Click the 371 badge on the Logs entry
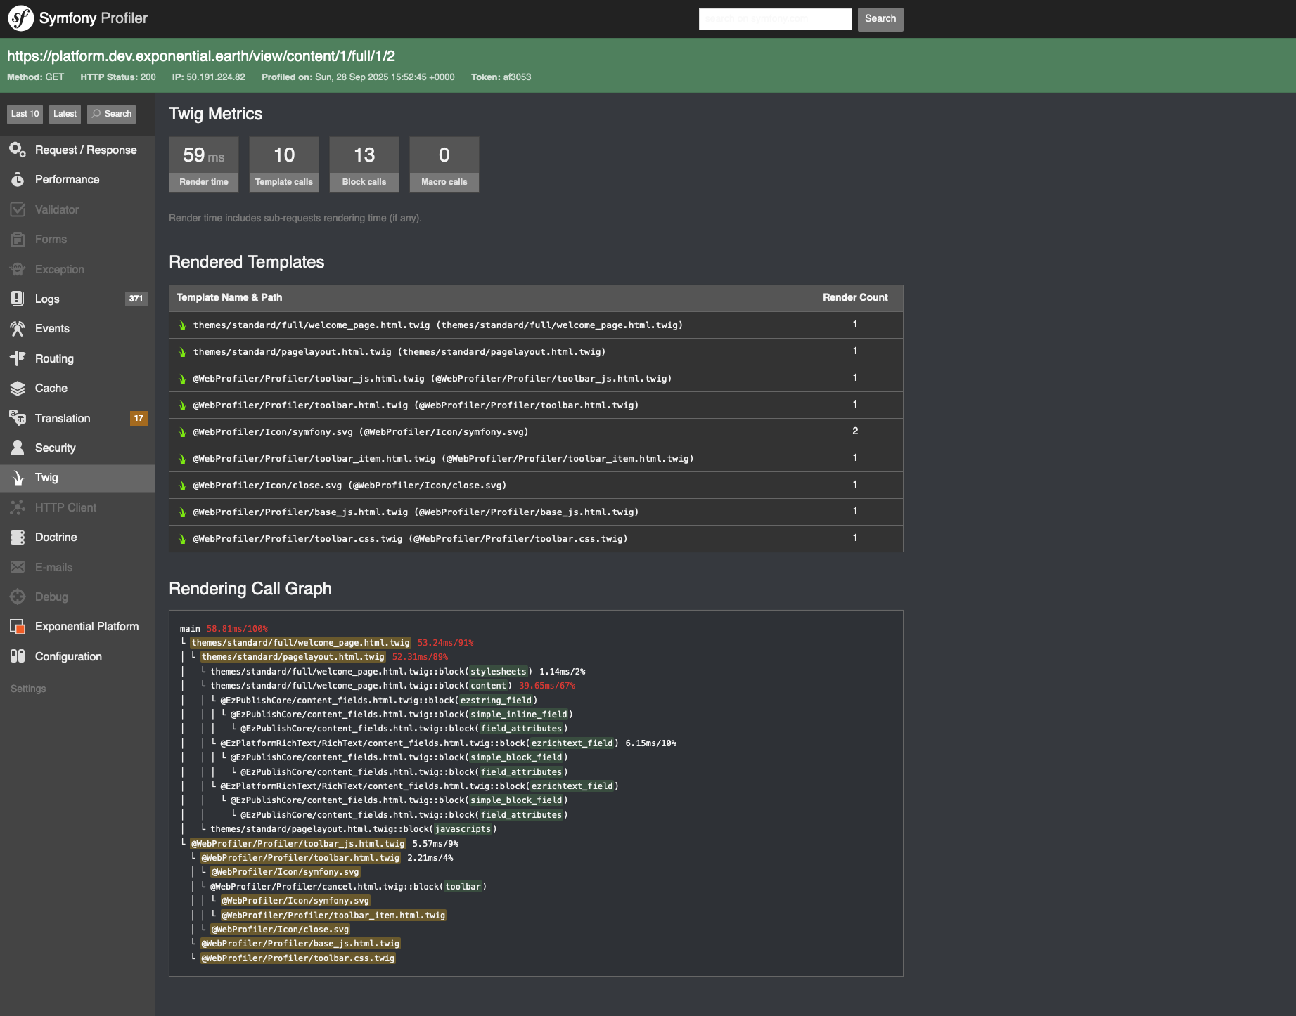 pos(136,299)
